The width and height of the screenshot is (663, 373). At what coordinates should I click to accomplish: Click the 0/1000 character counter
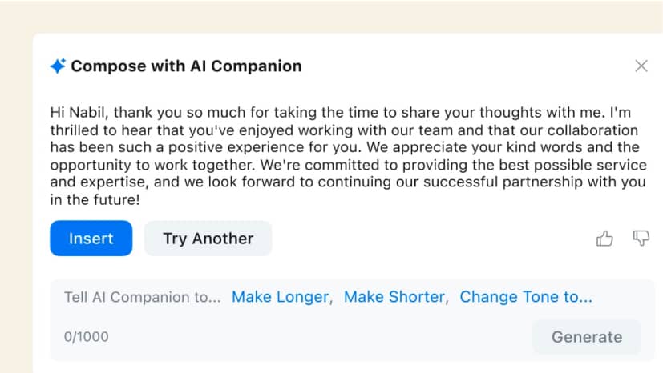(87, 337)
